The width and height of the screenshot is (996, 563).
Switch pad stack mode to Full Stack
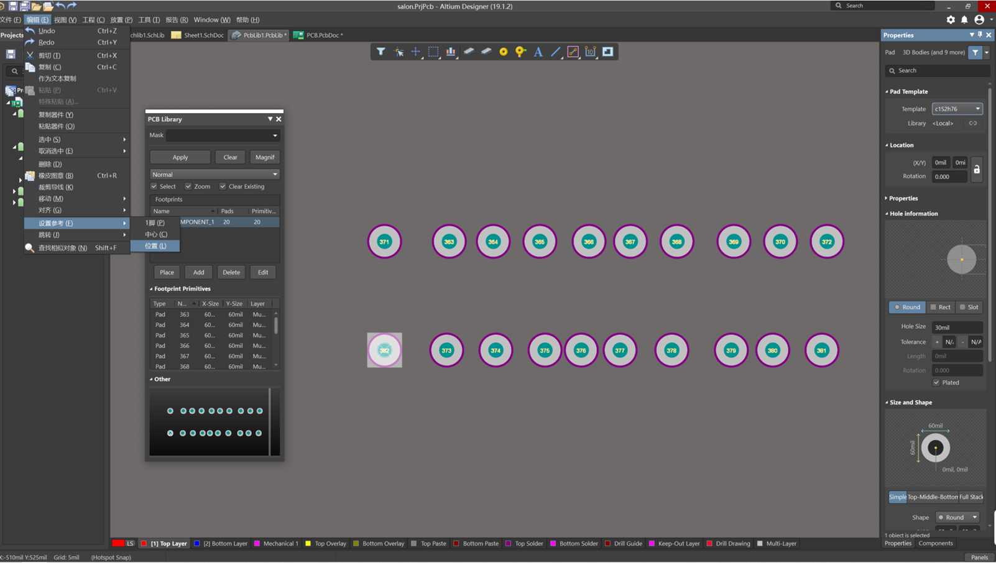coord(971,497)
